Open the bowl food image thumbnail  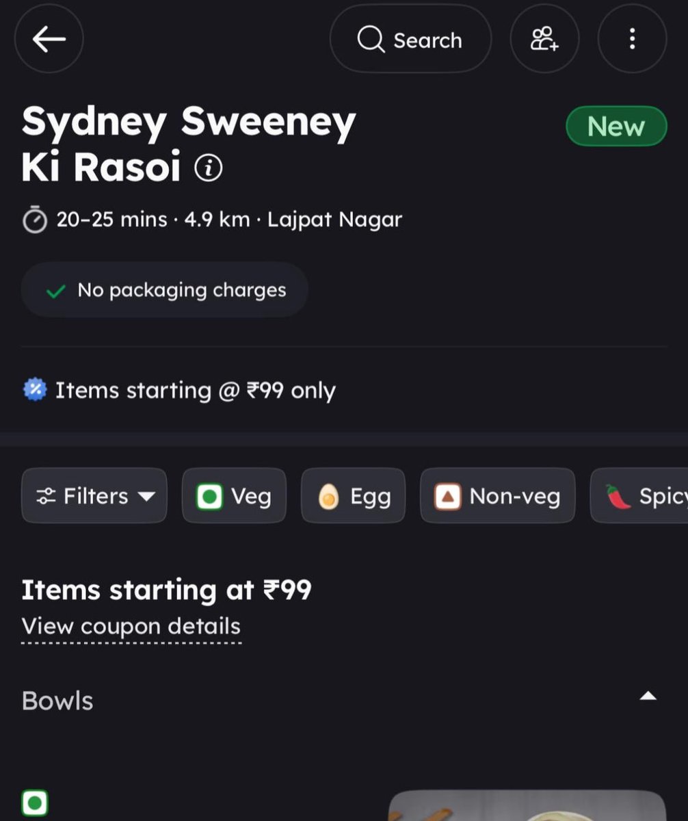[527, 806]
